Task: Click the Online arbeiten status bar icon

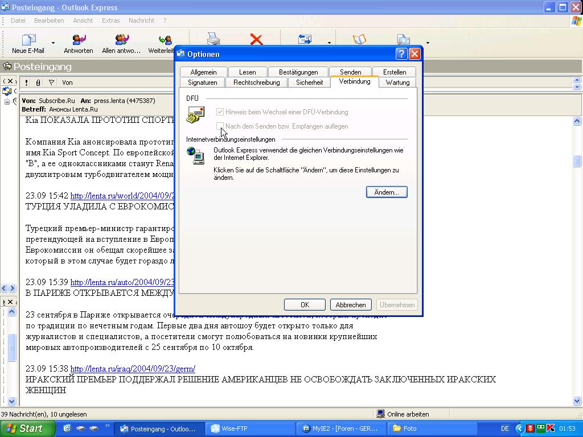Action: point(380,414)
